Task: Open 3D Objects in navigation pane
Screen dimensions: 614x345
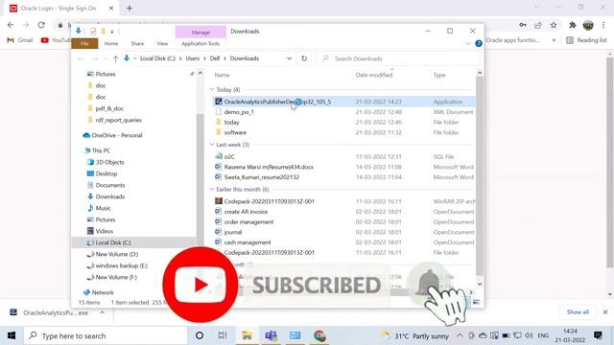Action: 109,162
